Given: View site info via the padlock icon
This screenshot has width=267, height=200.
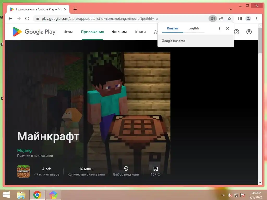Looking at the screenshot, I should (x=38, y=18).
